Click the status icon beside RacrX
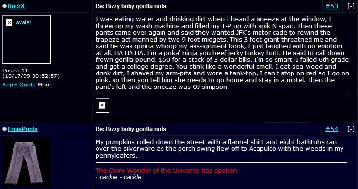This screenshot has width=358, height=189. (x=4, y=6)
